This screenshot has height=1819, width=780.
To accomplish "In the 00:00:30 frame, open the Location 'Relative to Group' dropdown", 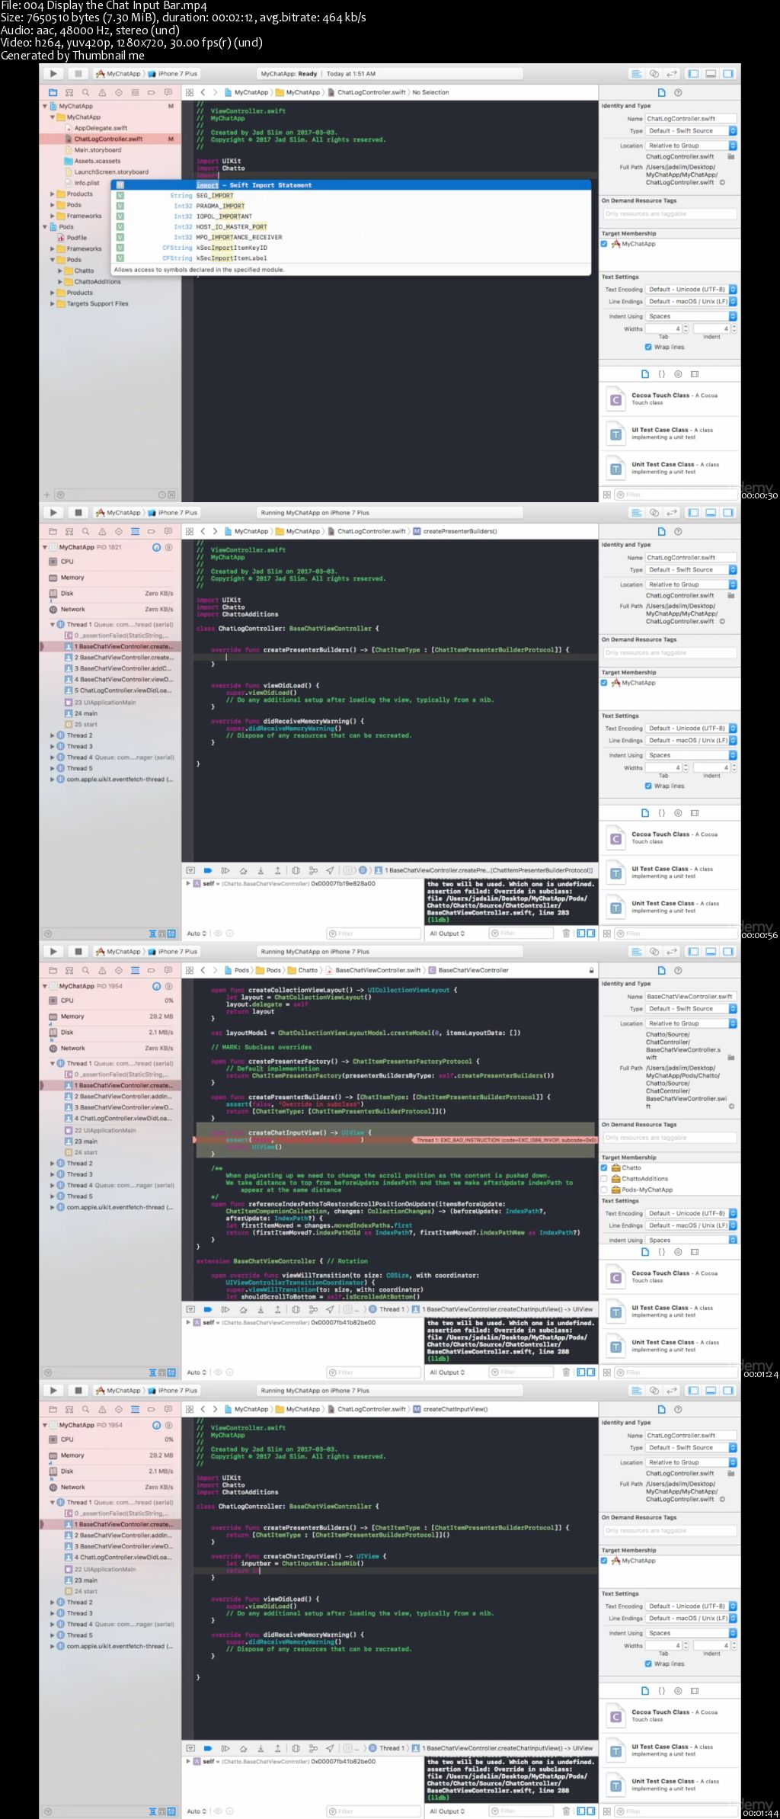I will click(692, 146).
